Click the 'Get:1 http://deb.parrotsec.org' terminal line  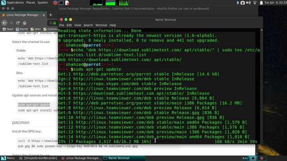139,74
